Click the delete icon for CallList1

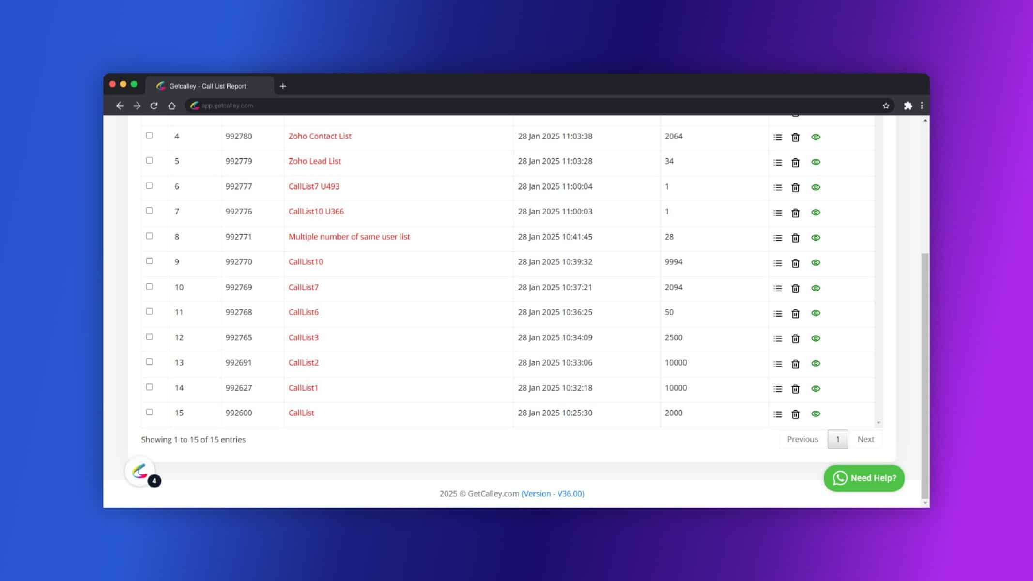[x=795, y=388]
